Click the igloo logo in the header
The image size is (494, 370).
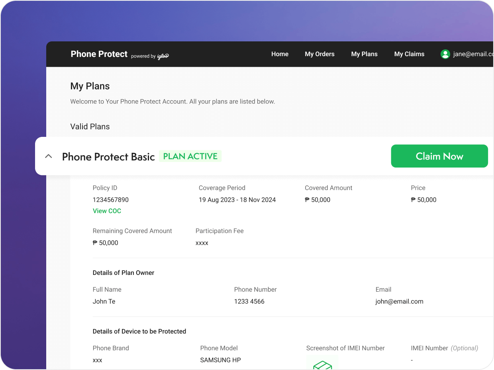[x=163, y=56]
